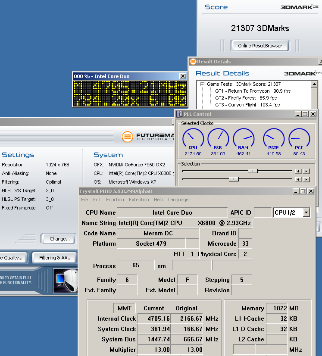This screenshot has height=356, width=322.
Task: Click the System Clock current value 361.94
Action: tap(154, 329)
